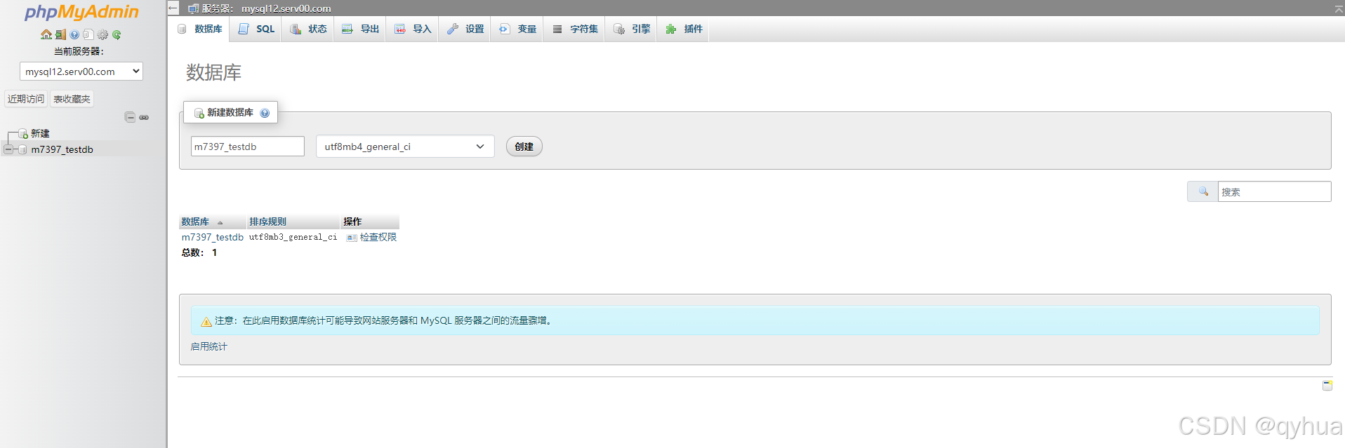
Task: Reload the navigation panel with the green refresh icon
Action: point(117,34)
